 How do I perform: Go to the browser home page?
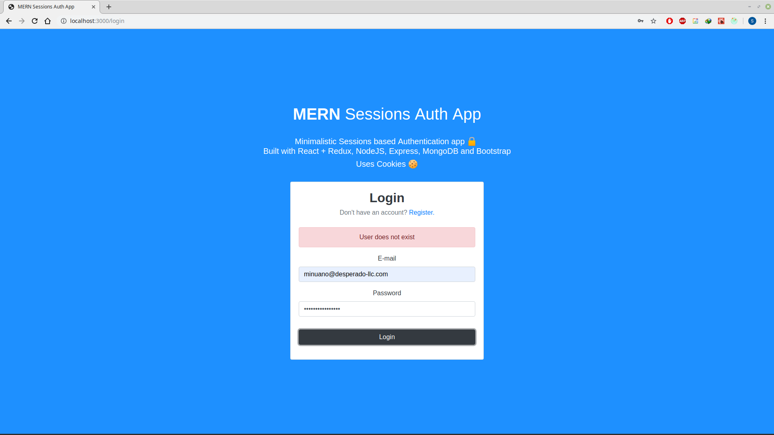pos(48,21)
